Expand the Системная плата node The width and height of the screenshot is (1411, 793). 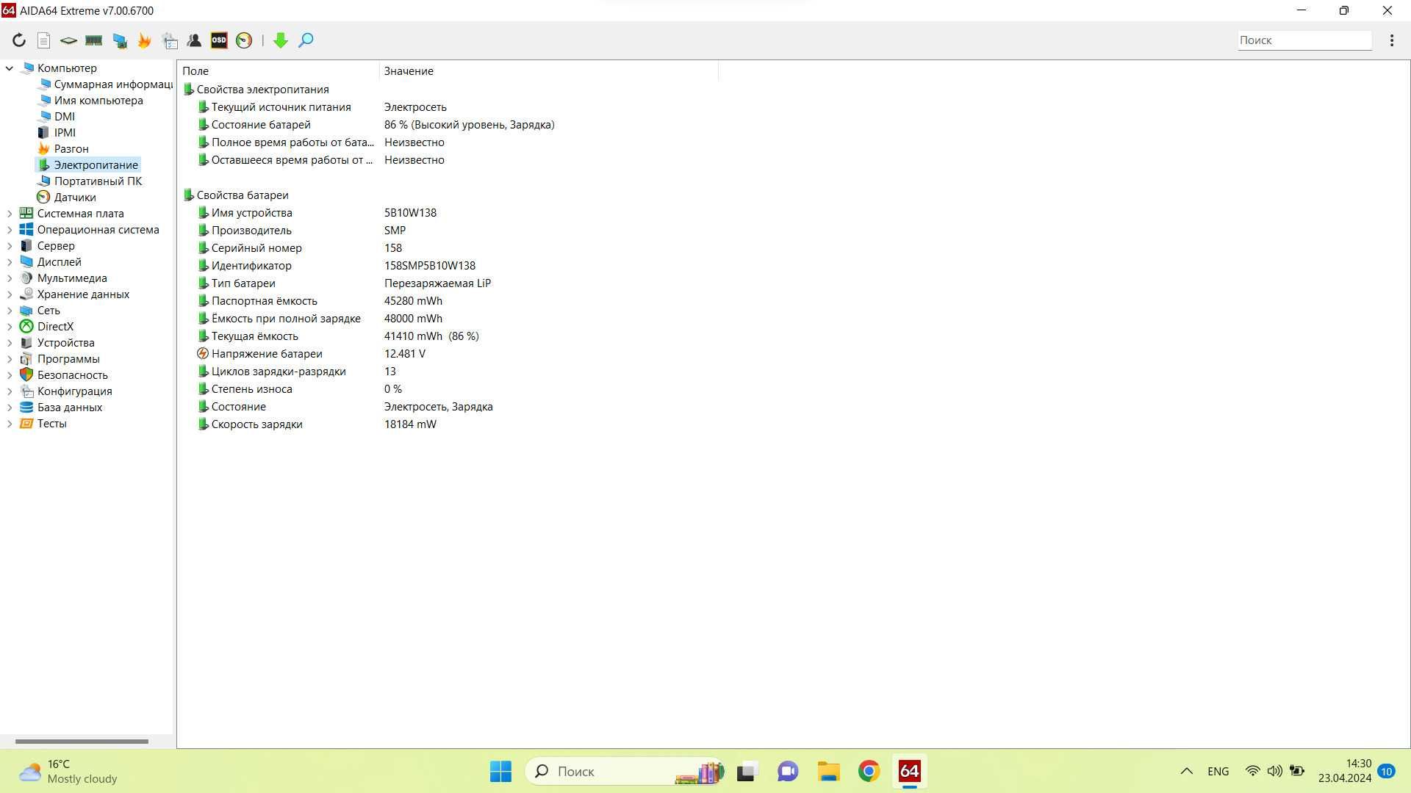click(10, 214)
